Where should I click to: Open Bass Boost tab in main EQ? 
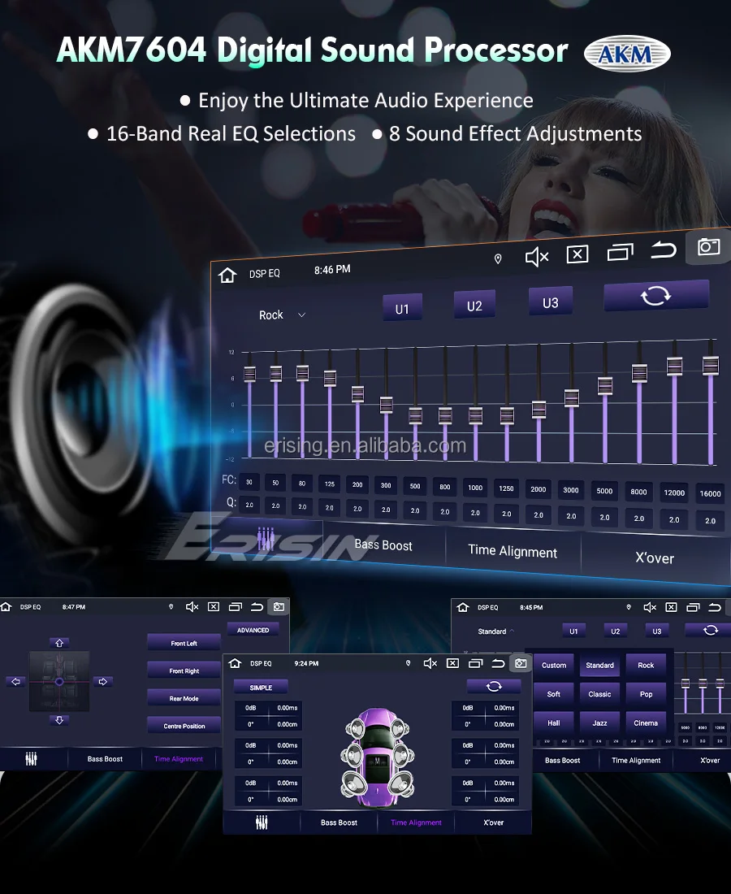click(383, 545)
